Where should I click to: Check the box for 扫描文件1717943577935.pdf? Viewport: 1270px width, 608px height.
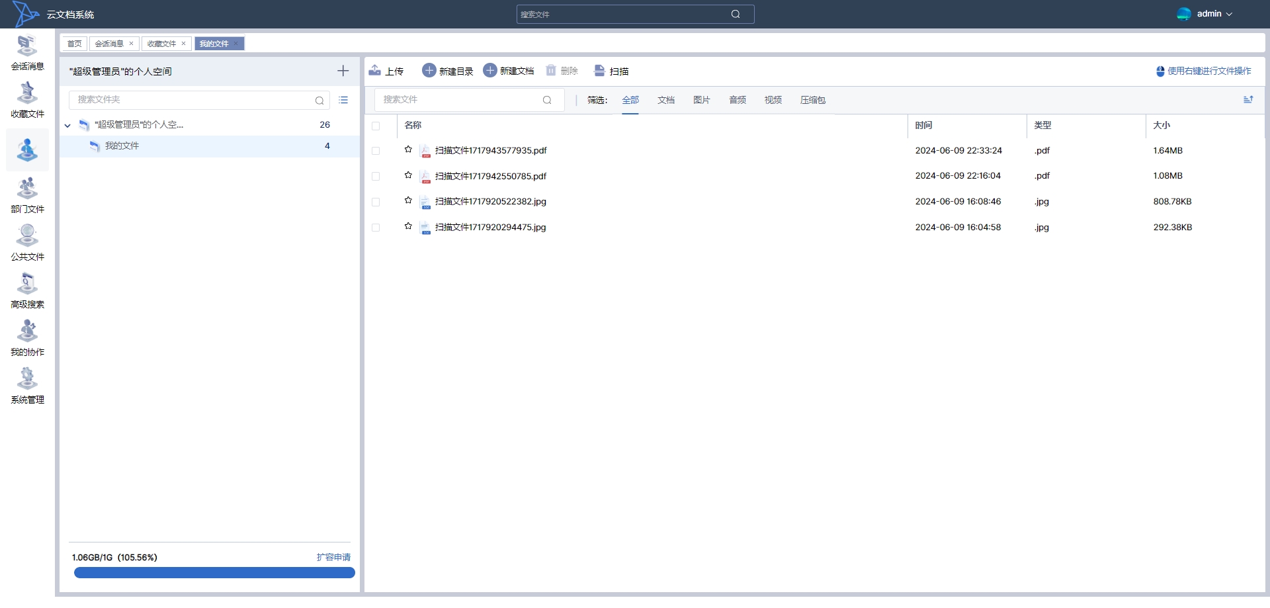(x=376, y=151)
